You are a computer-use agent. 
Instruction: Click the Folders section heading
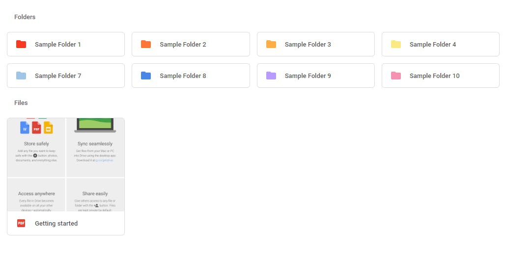coord(25,17)
